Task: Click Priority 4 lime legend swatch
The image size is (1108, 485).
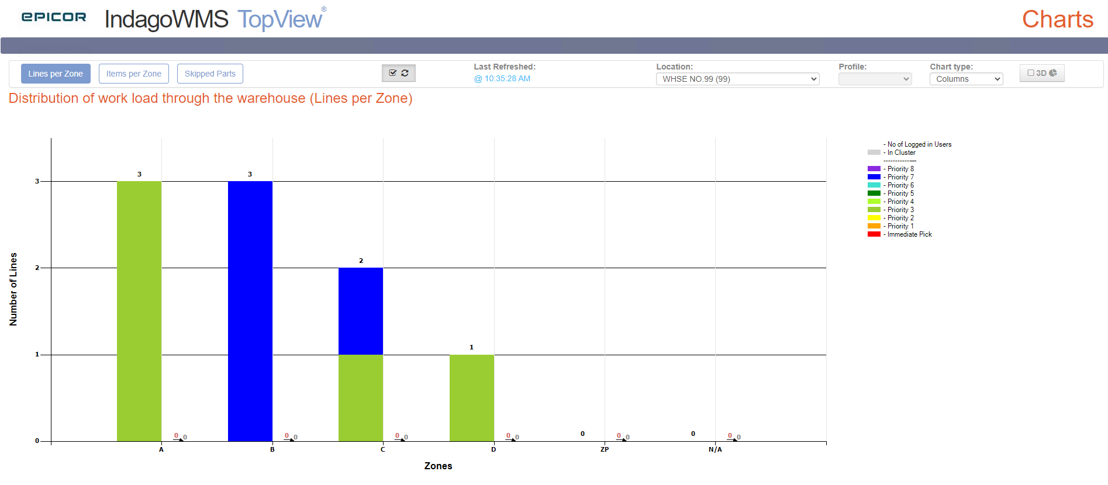Action: [874, 202]
